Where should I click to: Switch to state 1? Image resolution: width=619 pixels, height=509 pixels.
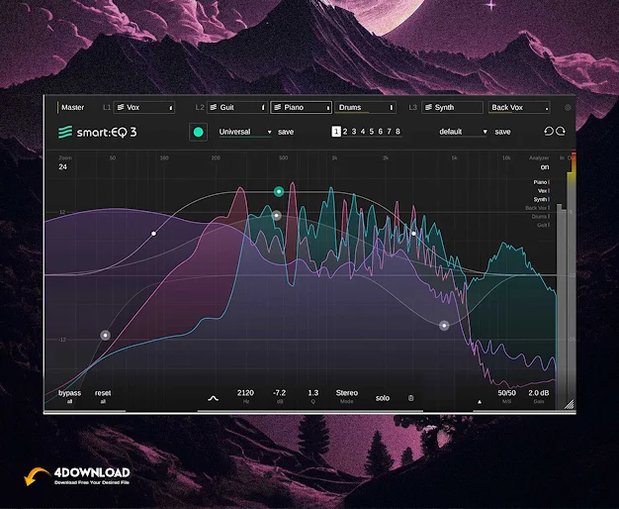[x=336, y=132]
